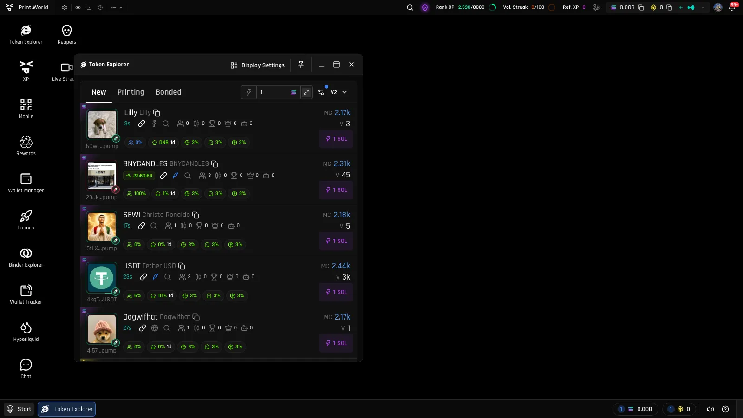Screen dimensions: 743x418
Task: Open help question mark in taskbar
Action: [x=725, y=409]
